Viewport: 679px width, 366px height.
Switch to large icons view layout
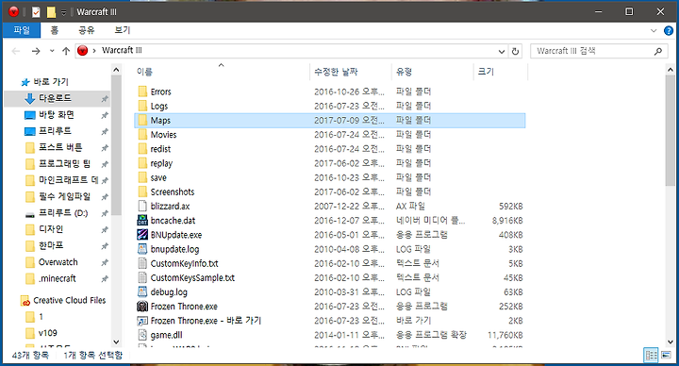pyautogui.click(x=666, y=356)
